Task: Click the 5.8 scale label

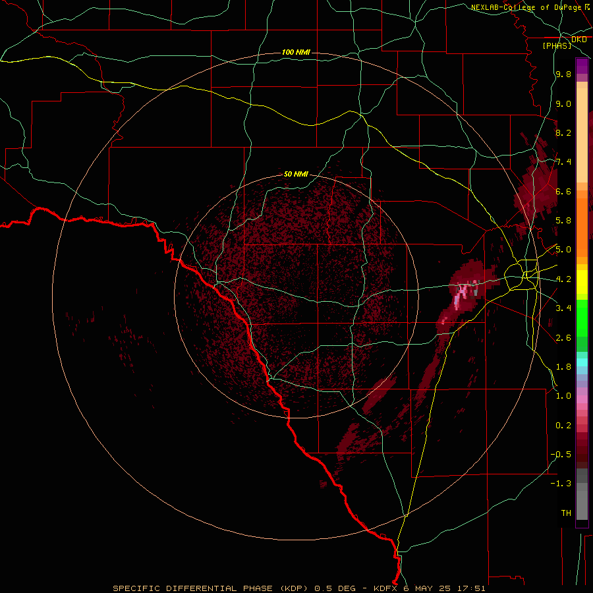Action: pyautogui.click(x=563, y=221)
